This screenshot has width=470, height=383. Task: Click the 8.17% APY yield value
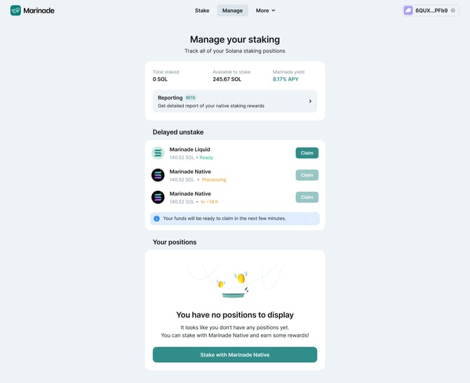pos(286,79)
